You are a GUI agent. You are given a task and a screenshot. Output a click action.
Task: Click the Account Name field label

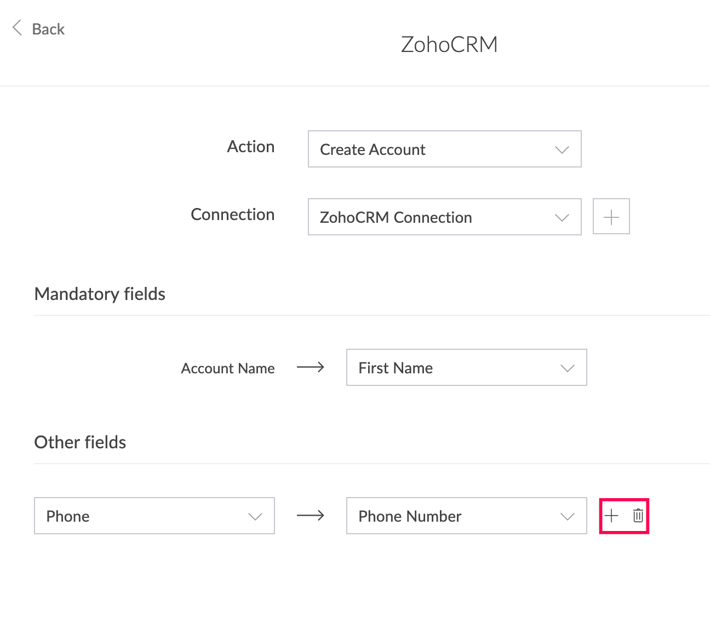pos(228,368)
